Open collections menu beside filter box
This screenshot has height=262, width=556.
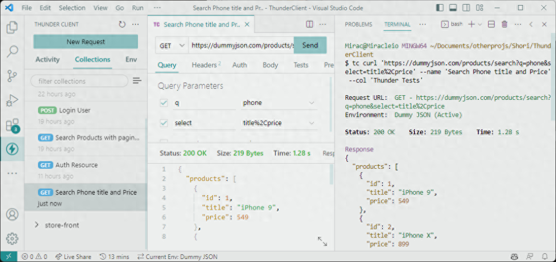pos(137,81)
